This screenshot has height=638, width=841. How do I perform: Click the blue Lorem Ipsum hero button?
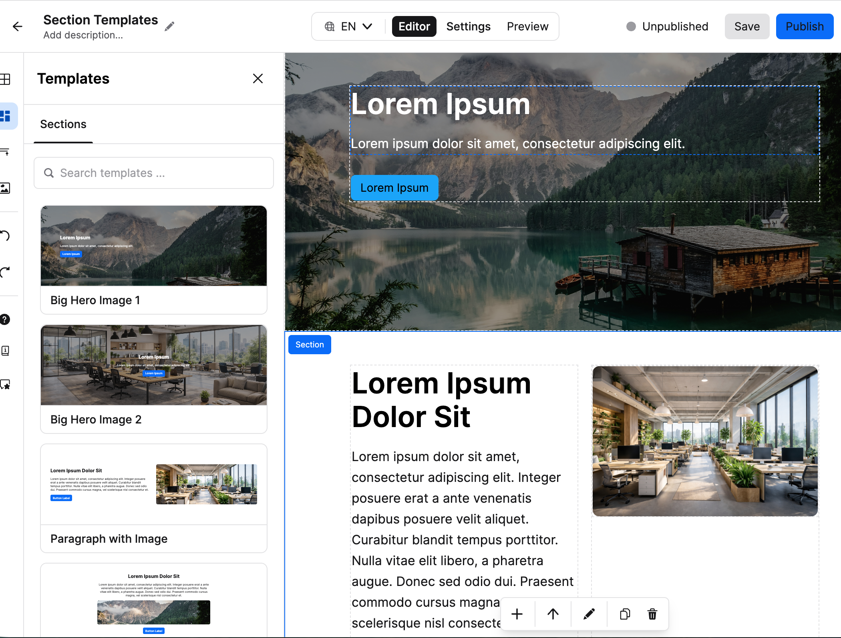[394, 188]
